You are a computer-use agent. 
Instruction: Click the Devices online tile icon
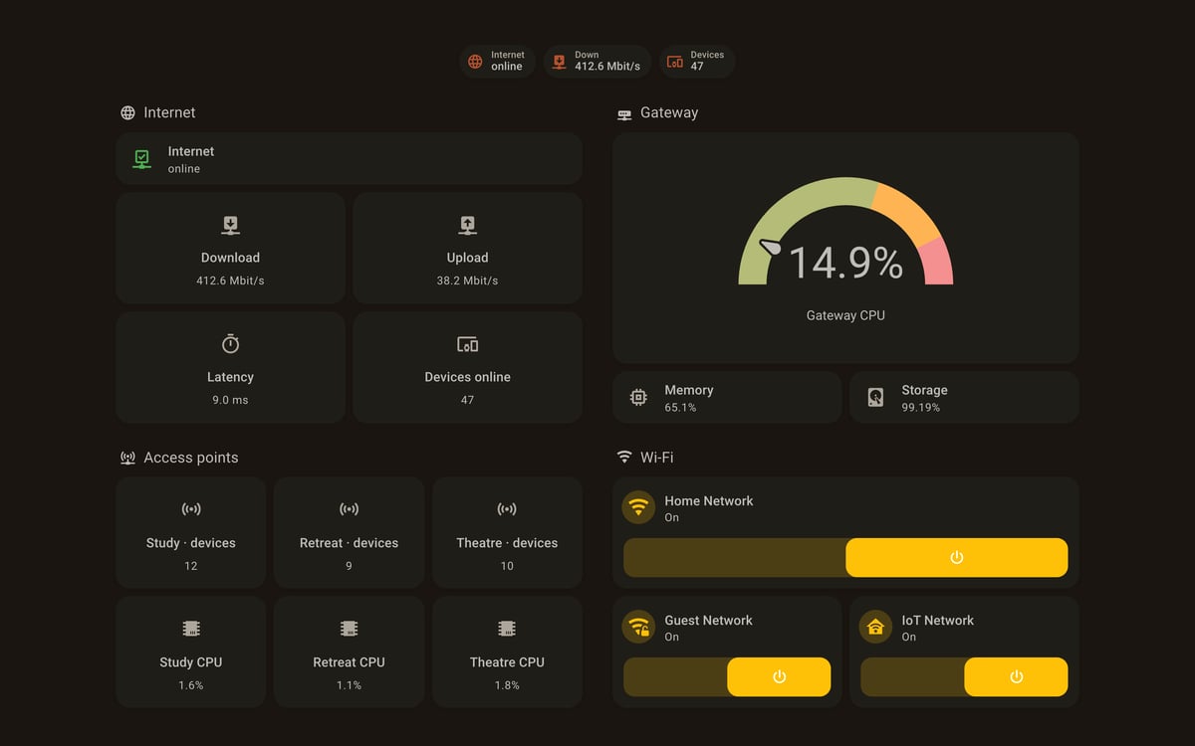point(467,344)
